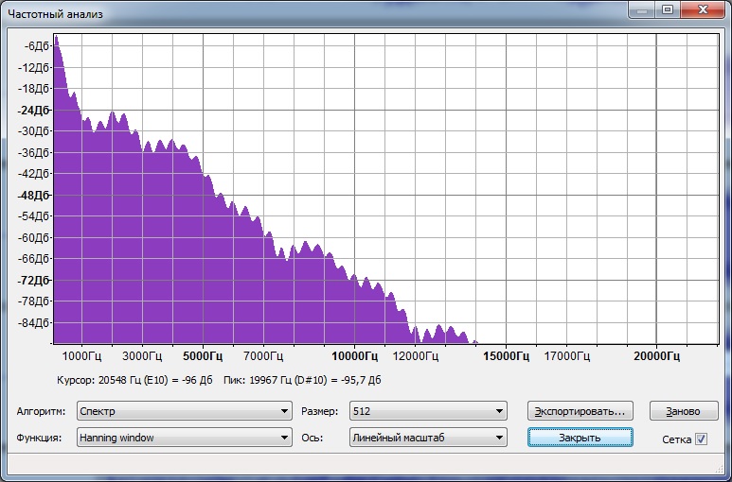Click the Пик: 19967 Гц readout

tap(302, 381)
